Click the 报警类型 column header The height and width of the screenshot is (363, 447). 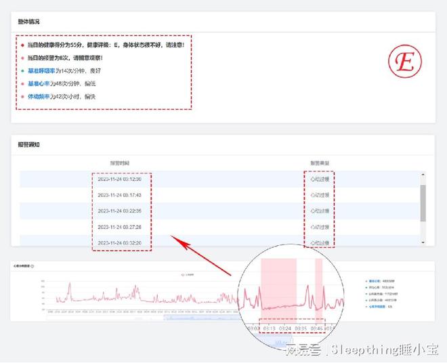click(x=320, y=163)
